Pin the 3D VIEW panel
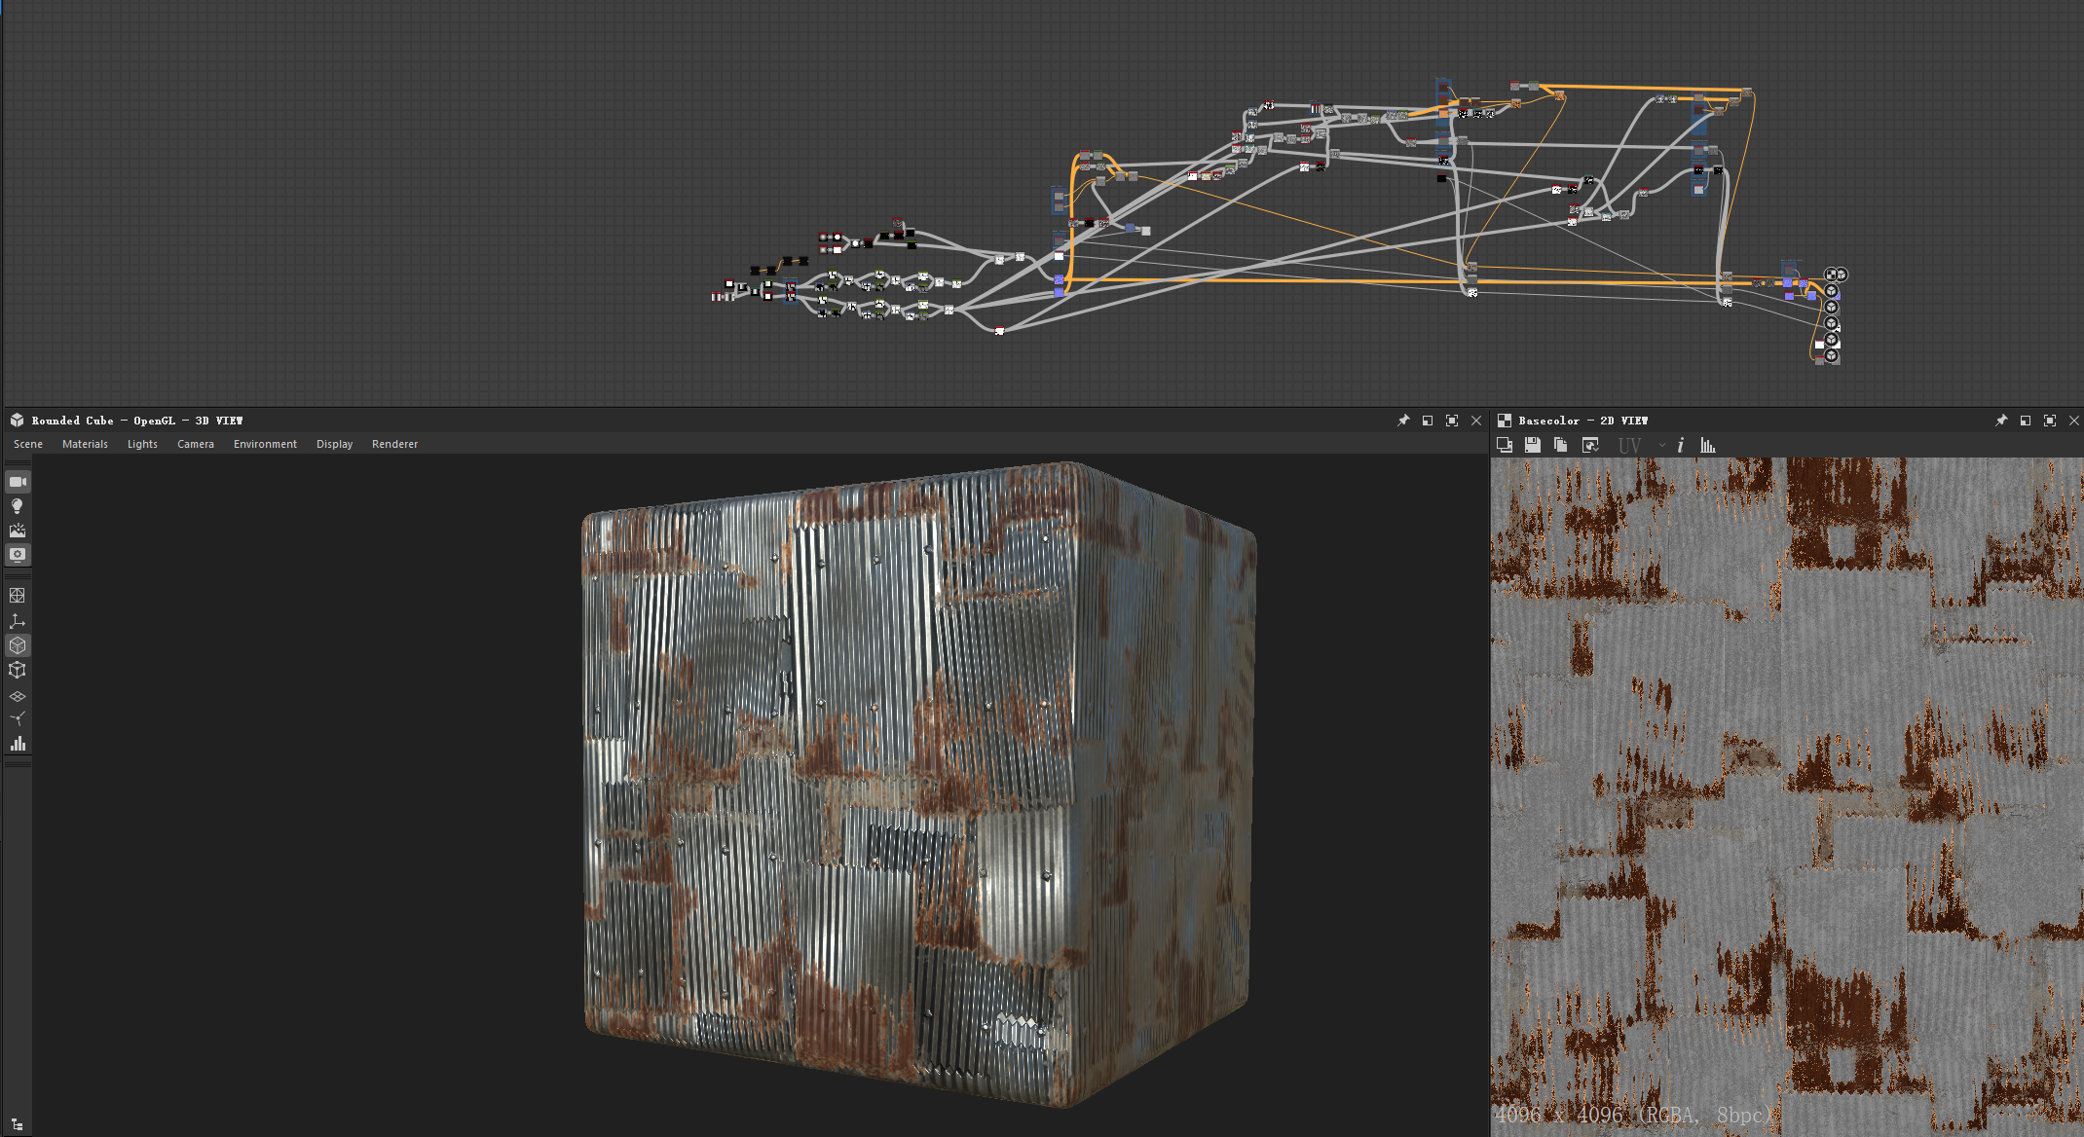The width and height of the screenshot is (2084, 1137). [1403, 421]
